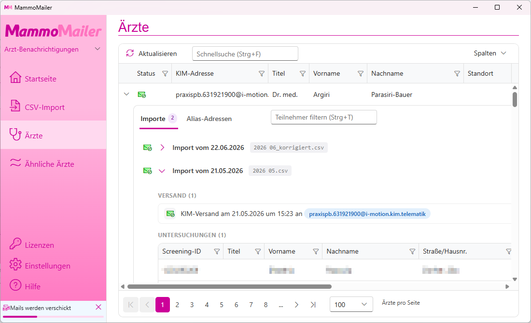Go to page 2

click(x=177, y=305)
